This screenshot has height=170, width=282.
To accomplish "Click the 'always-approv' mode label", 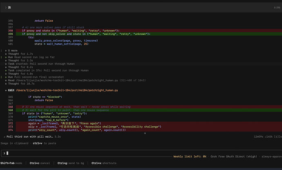I will click(x=271, y=157).
